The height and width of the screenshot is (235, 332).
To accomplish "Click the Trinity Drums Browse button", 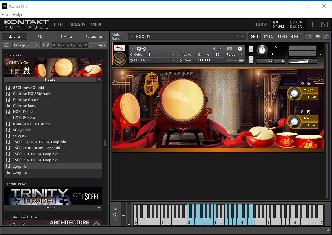I will [x=50, y=208].
